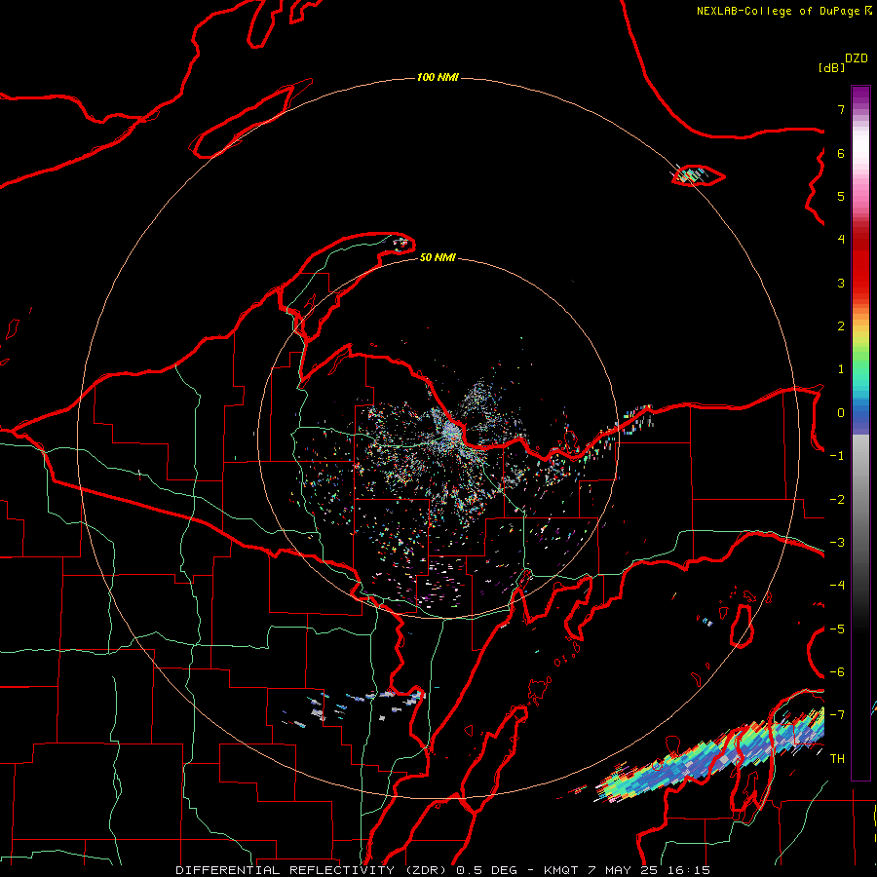Click the "100 NMI" range ring label
Viewport: 877px width, 877px height.
(438, 77)
